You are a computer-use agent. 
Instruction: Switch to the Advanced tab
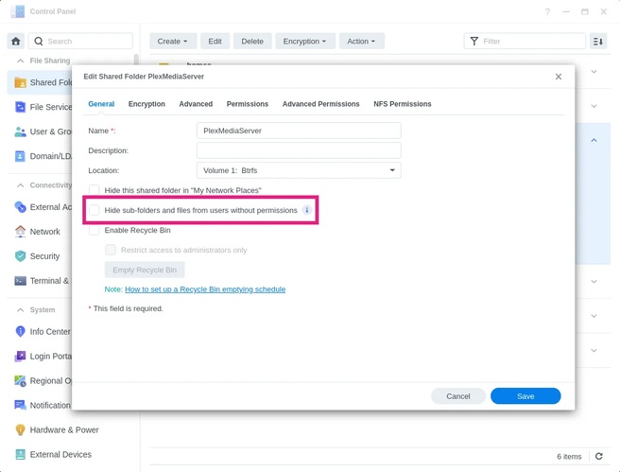tap(196, 104)
